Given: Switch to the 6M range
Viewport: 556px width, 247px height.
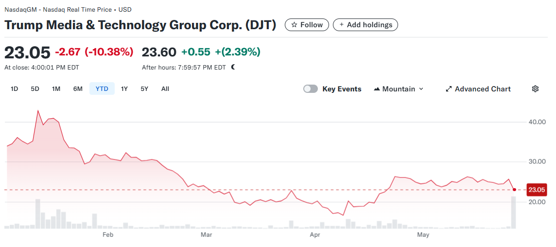Looking at the screenshot, I should click(78, 88).
